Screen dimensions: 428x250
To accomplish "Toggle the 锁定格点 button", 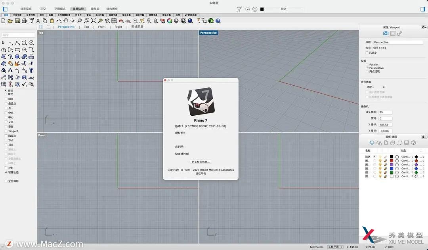I will point(26,9).
